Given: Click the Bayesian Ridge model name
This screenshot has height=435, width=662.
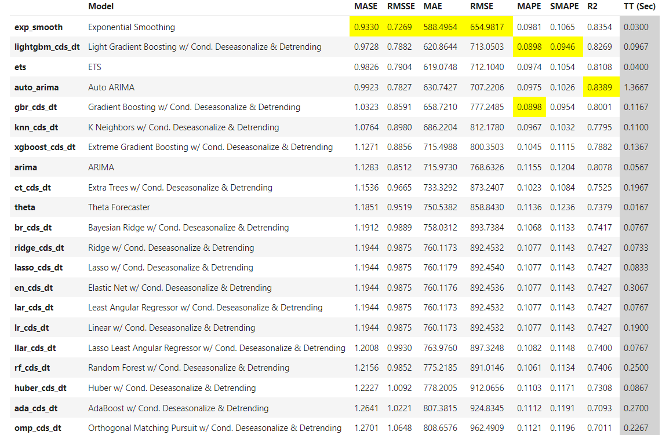Looking at the screenshot, I should pyautogui.click(x=188, y=228).
